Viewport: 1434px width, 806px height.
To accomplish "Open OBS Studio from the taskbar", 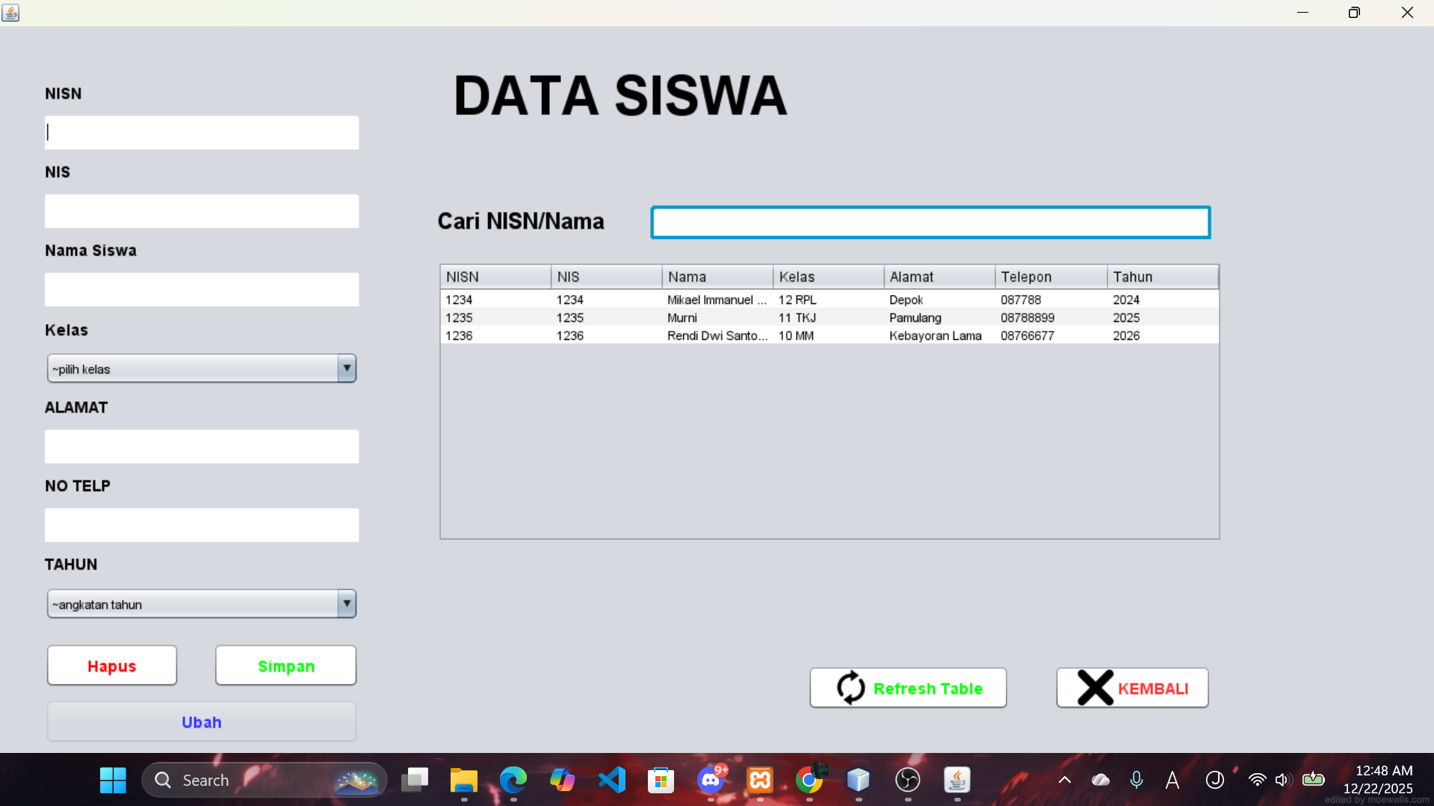I will (908, 781).
